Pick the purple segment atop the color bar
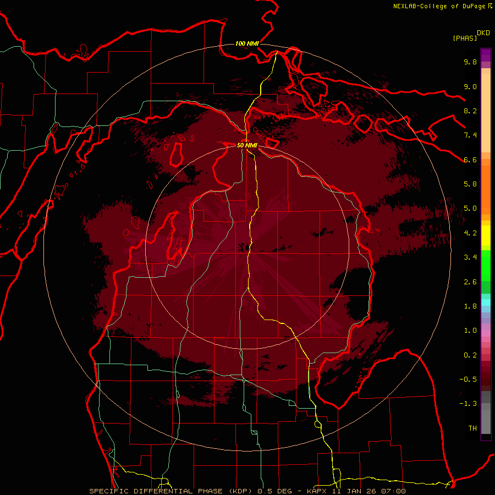The image size is (495, 495). (x=486, y=55)
